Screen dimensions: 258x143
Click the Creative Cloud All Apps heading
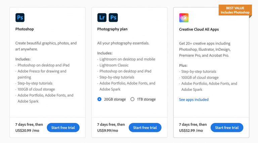coord(199,29)
